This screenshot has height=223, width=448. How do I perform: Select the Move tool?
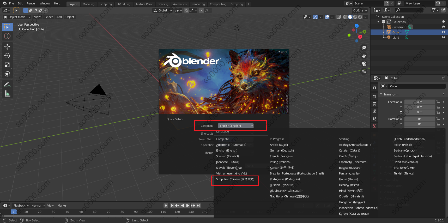[7, 47]
